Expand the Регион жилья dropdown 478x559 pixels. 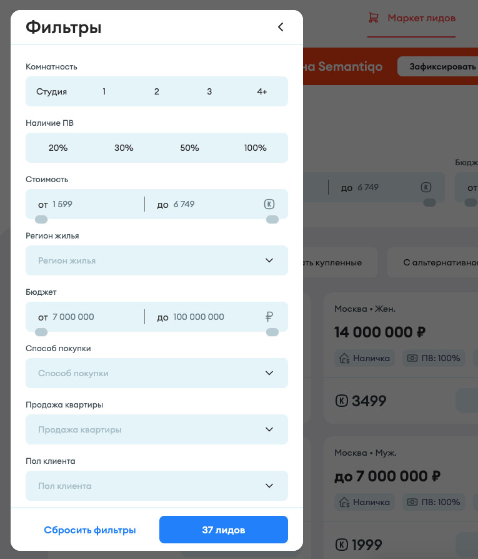coord(157,260)
